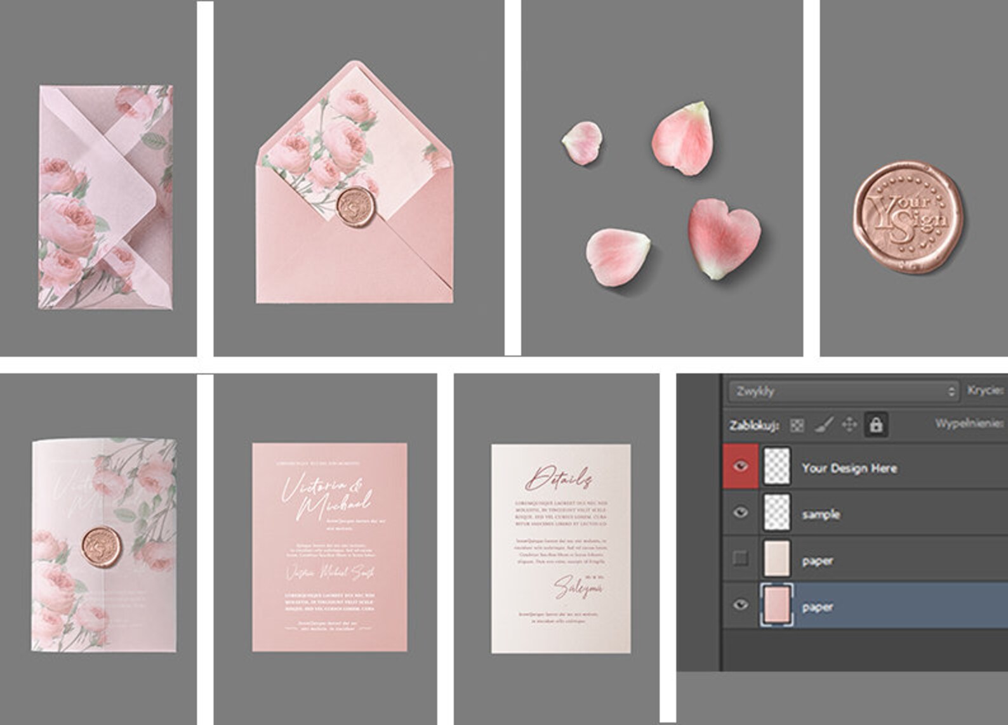Show the hidden beige paper layer
Viewport: 1008px width, 725px height.
pos(740,558)
